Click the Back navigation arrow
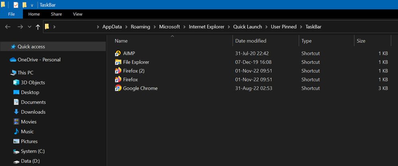Viewport: 398px width, 166px height. (x=8, y=27)
